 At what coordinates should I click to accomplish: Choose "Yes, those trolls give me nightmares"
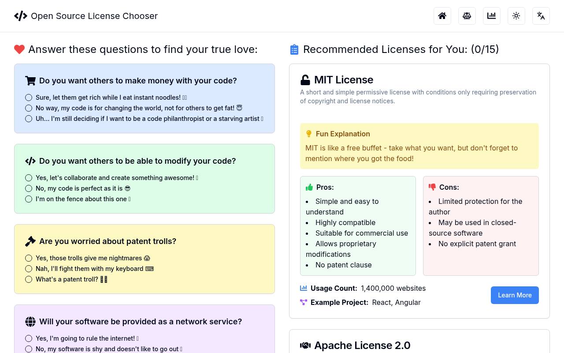tap(29, 258)
